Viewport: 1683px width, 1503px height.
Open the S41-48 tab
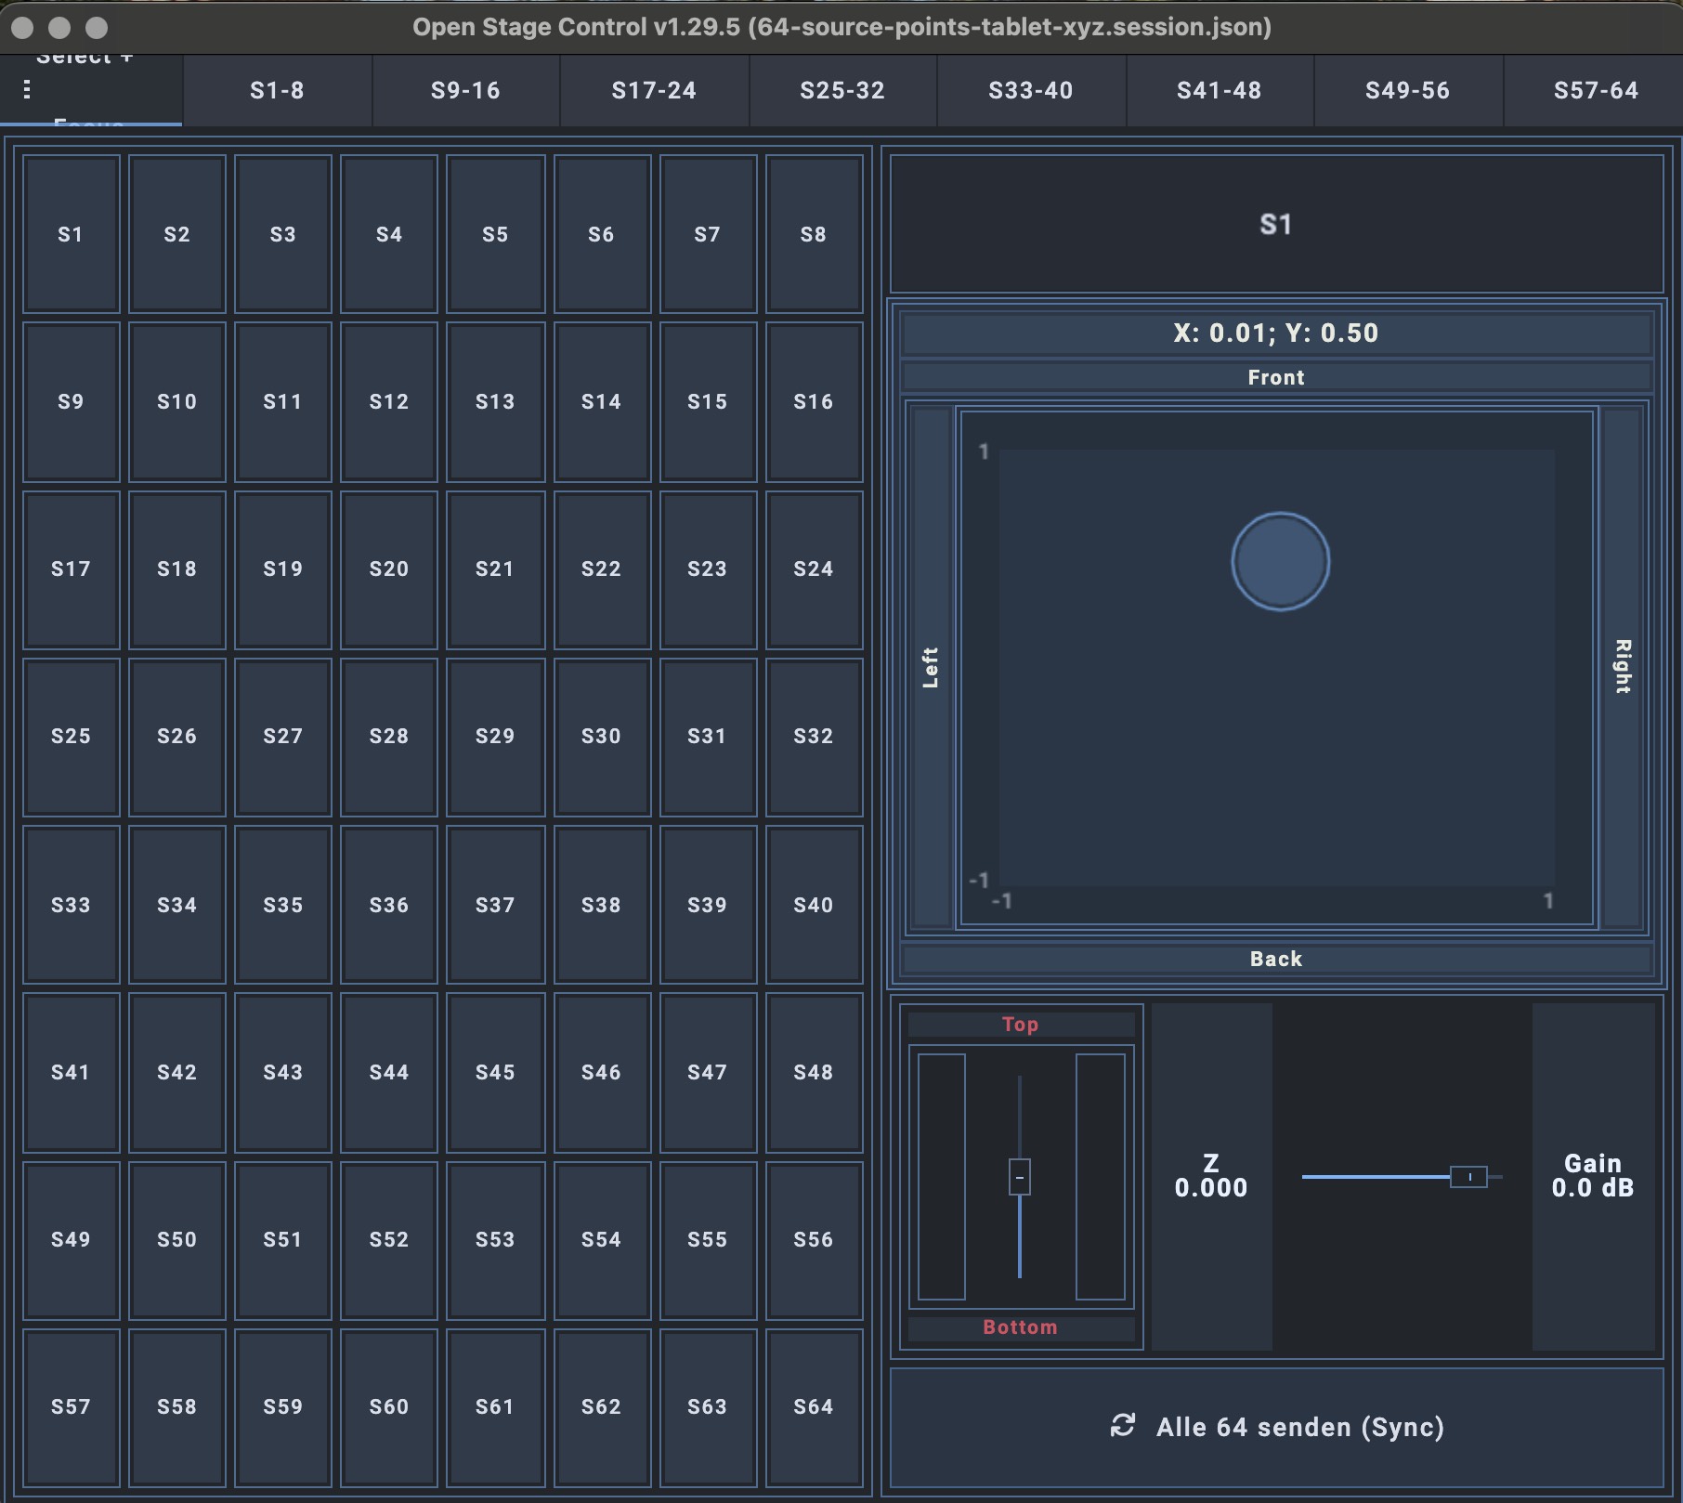pos(1220,90)
